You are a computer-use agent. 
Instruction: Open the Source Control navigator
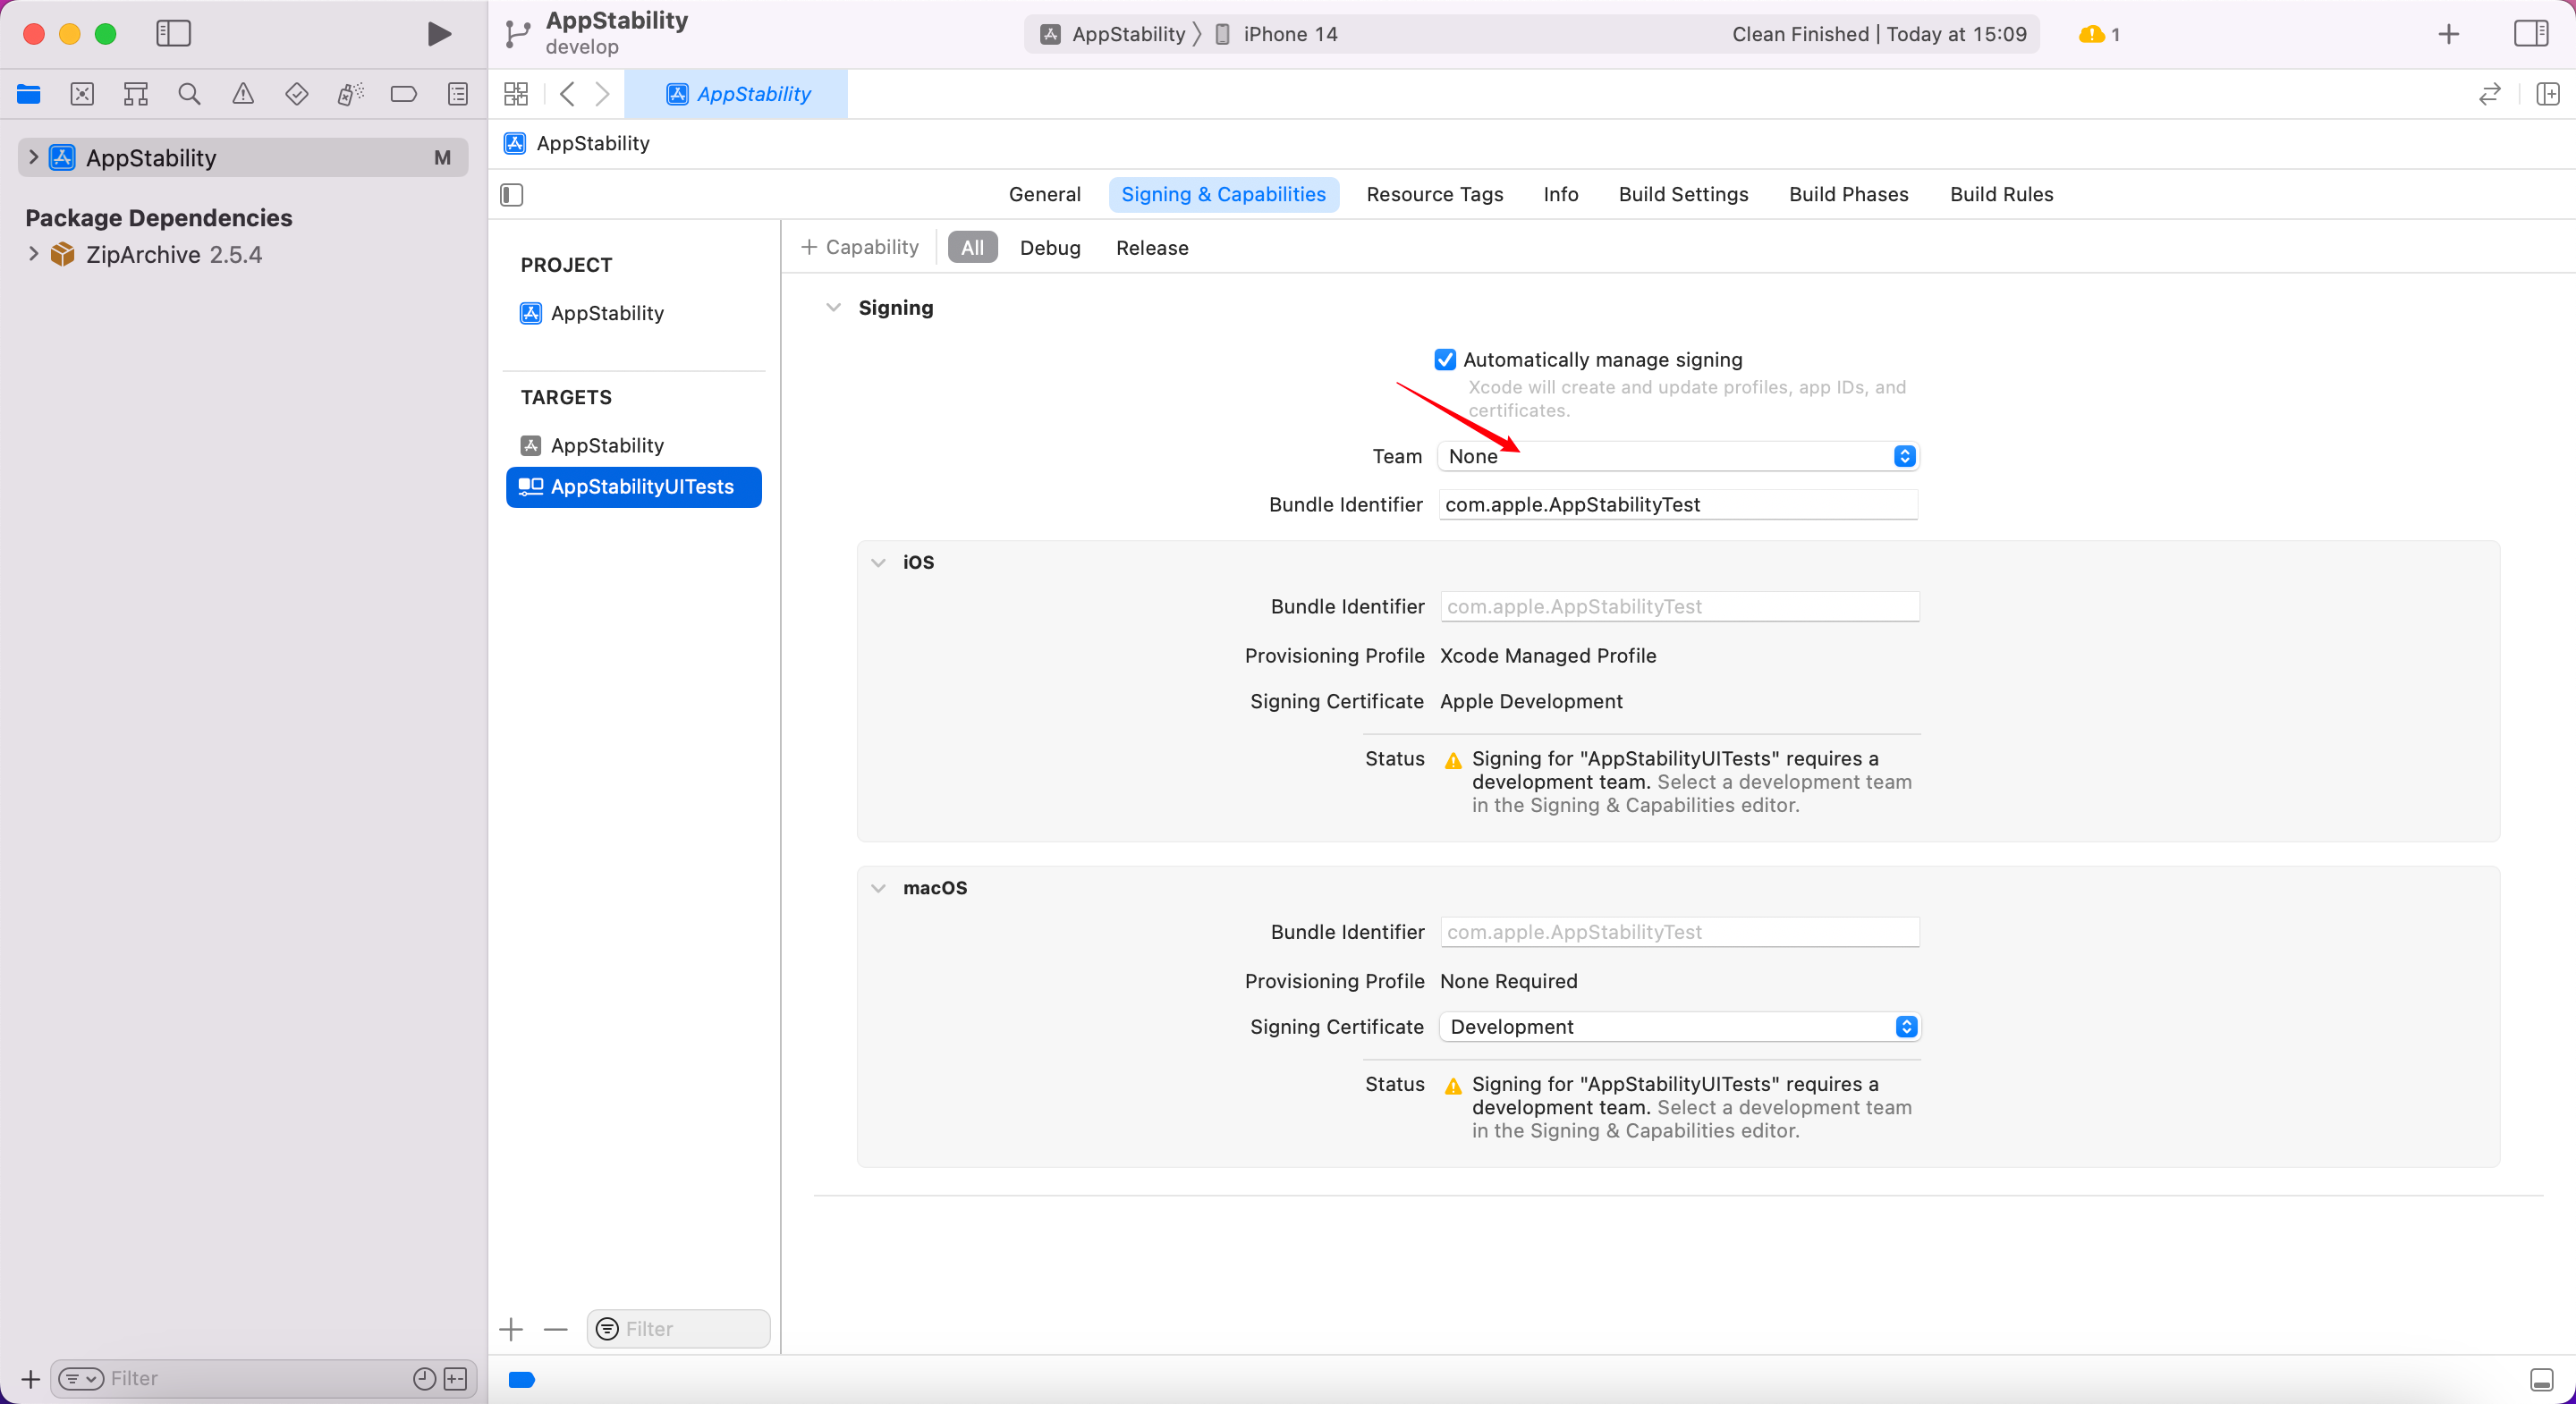point(82,94)
